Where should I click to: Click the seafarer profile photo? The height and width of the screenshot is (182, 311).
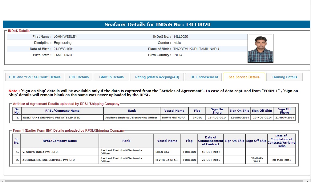[260, 48]
